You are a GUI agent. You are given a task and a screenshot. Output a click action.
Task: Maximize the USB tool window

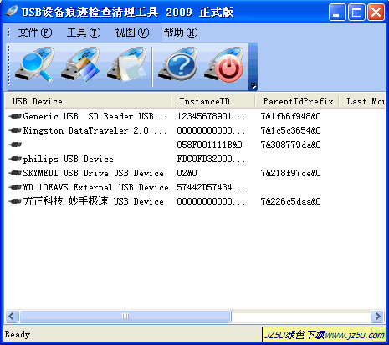pos(356,13)
